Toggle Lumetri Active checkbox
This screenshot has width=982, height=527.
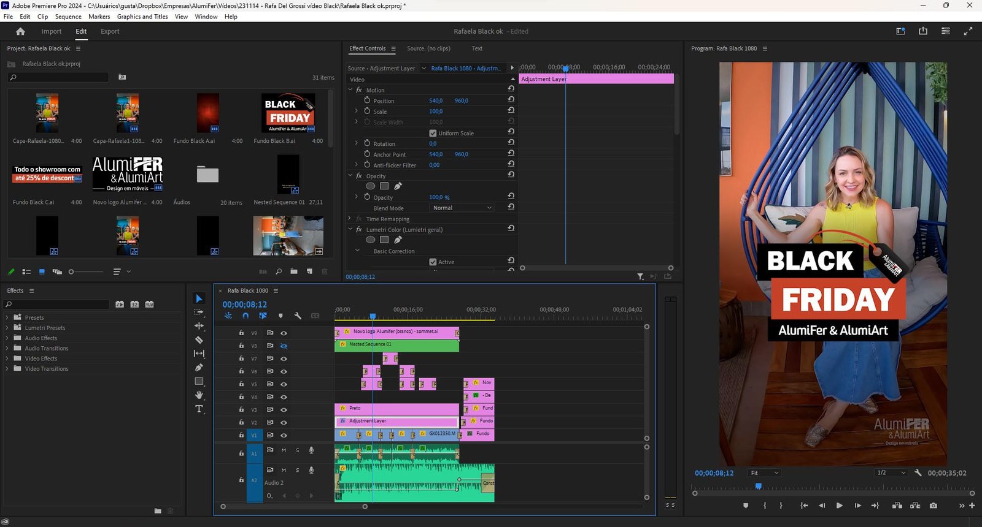(433, 262)
